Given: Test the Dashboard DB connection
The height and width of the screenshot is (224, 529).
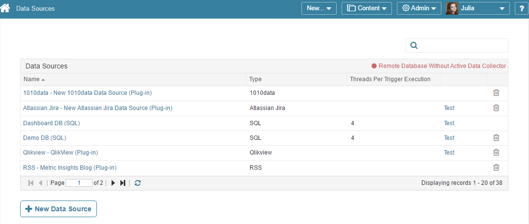Looking at the screenshot, I should [449, 123].
